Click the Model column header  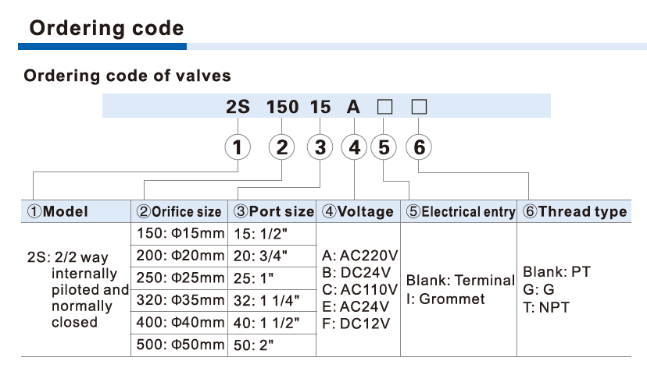click(57, 211)
